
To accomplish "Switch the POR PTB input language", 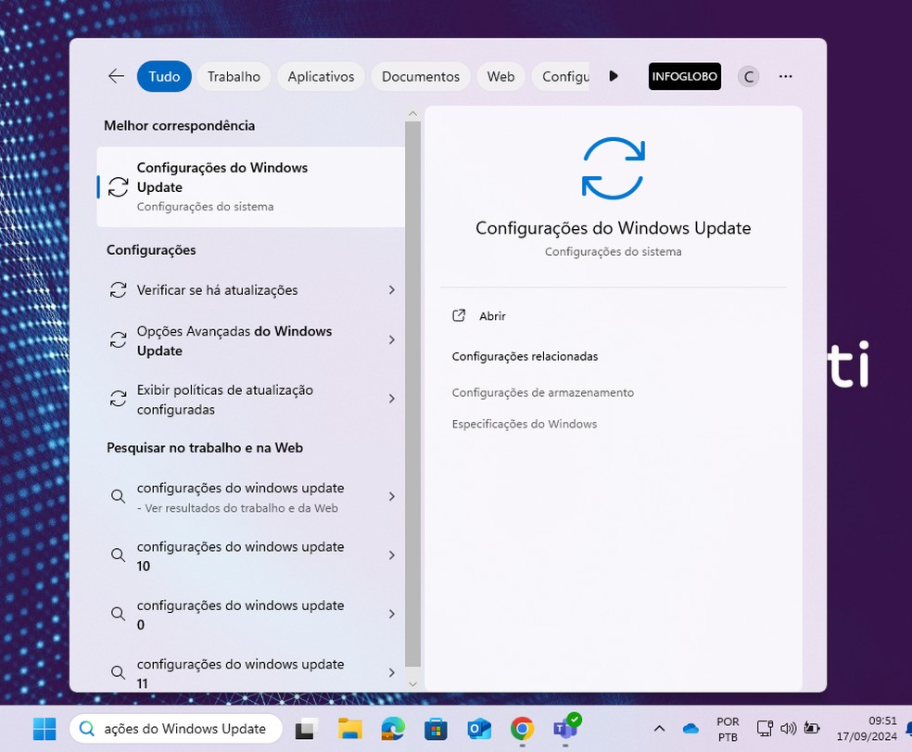I will [728, 730].
